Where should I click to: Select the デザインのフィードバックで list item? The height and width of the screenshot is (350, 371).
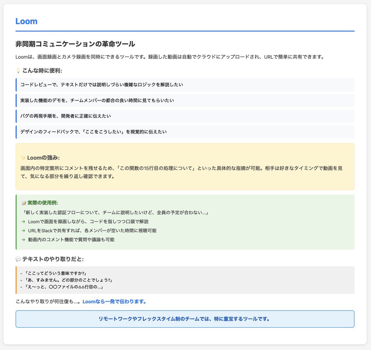pyautogui.click(x=185, y=132)
